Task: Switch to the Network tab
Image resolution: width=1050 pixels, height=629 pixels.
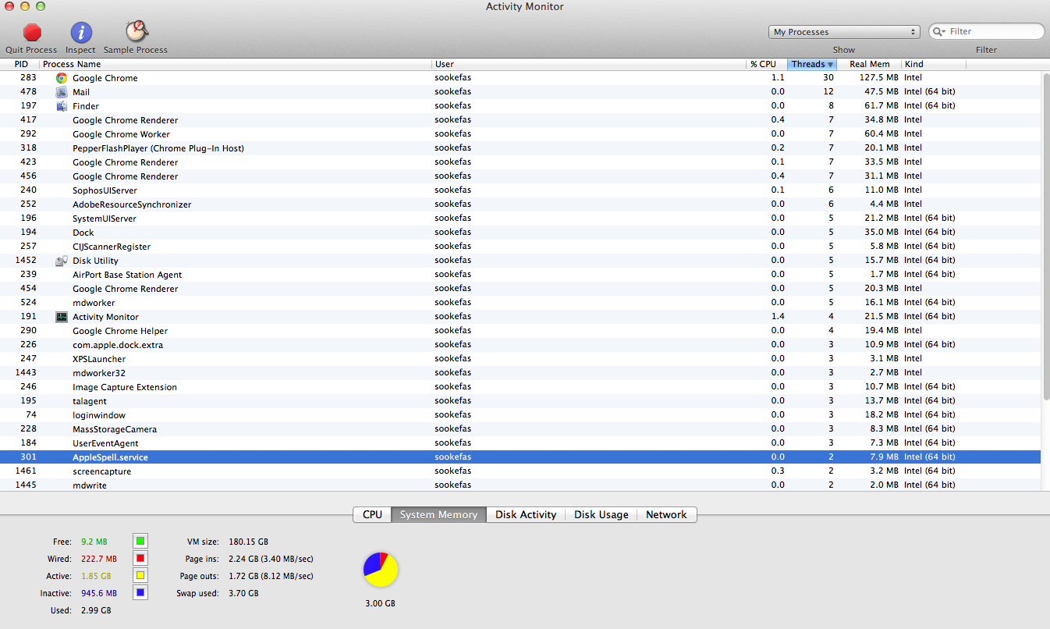Action: coord(666,515)
